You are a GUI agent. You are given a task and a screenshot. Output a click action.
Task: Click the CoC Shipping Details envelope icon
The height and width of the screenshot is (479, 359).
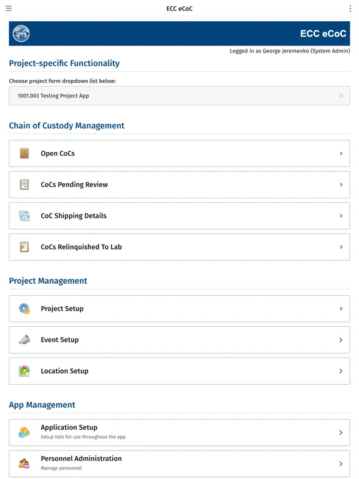[x=24, y=216]
